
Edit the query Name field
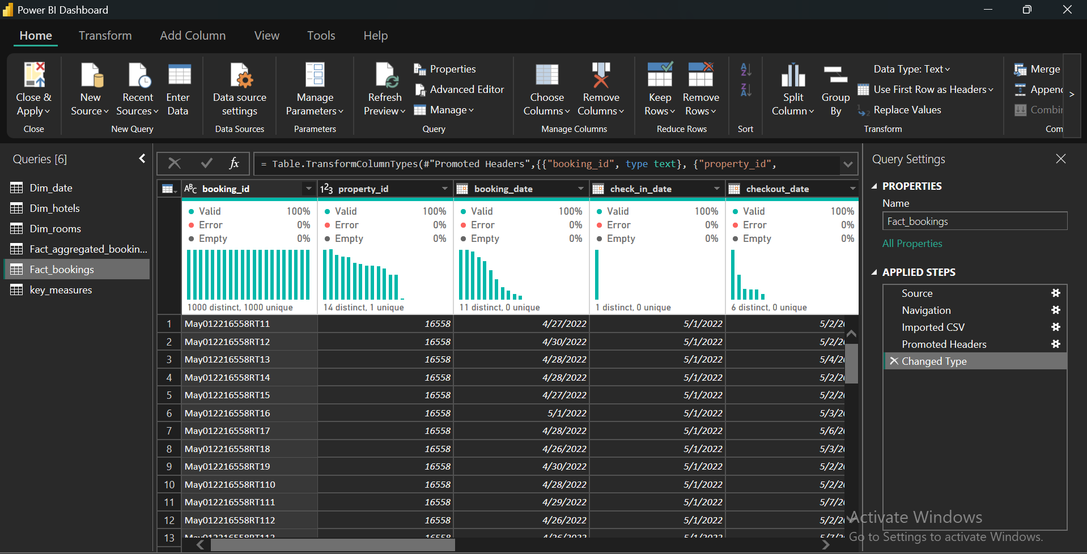click(x=975, y=221)
